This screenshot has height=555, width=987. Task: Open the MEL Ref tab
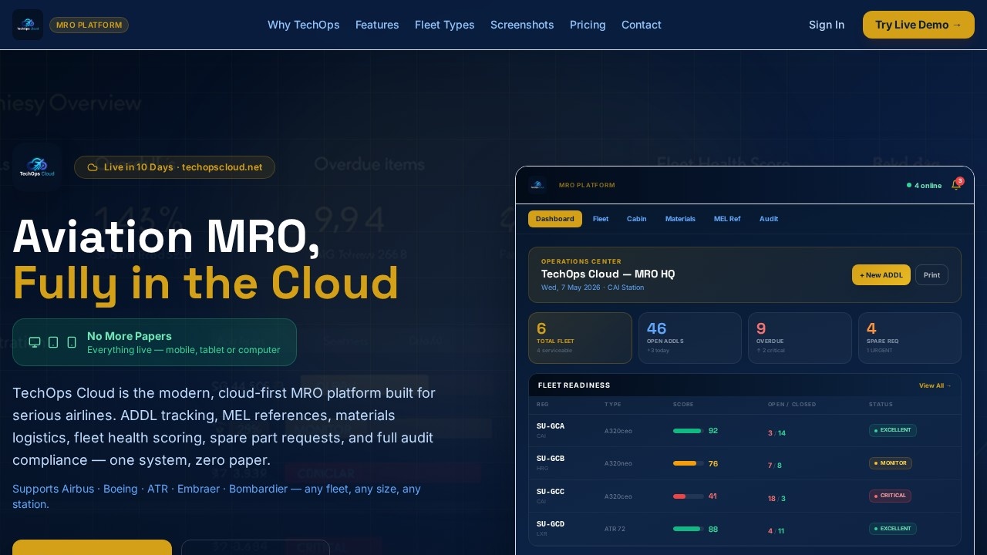727,219
